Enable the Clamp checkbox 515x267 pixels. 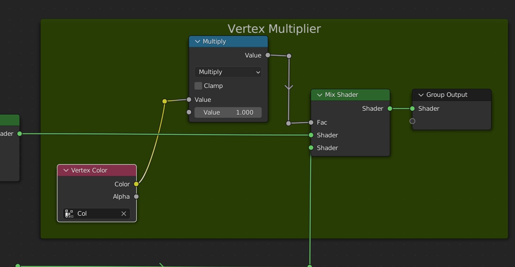198,86
